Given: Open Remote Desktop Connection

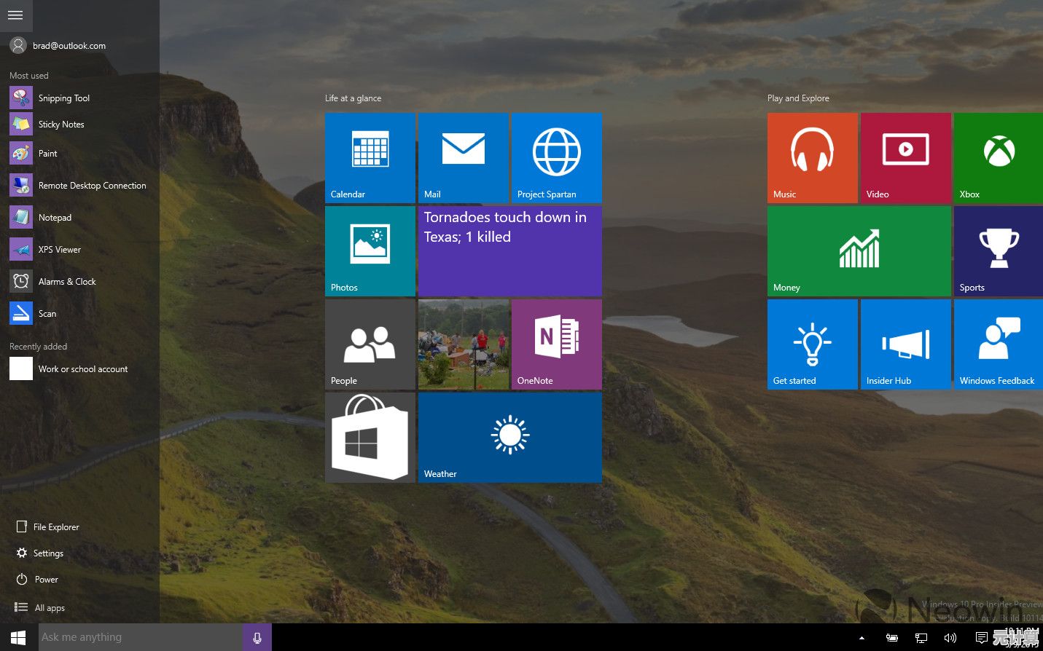Looking at the screenshot, I should 79,185.
